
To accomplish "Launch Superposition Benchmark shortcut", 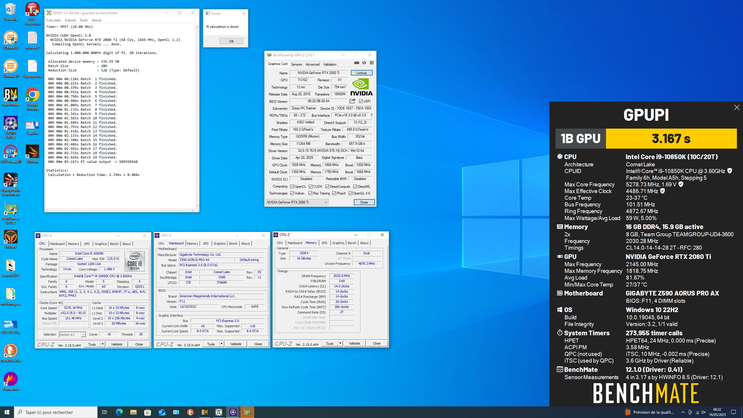I will tap(10, 184).
